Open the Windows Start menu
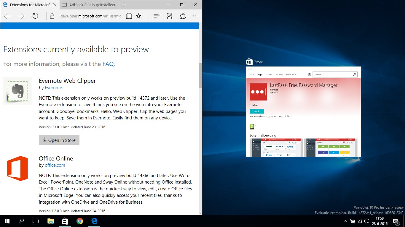The image size is (405, 227). [x=7, y=221]
